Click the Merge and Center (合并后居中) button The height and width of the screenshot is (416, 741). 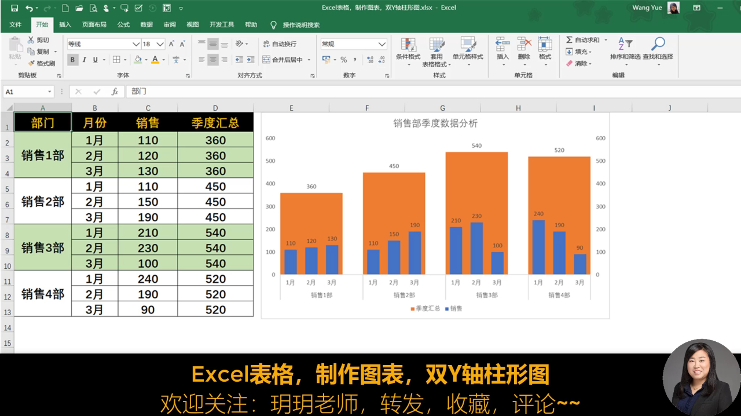tap(283, 60)
